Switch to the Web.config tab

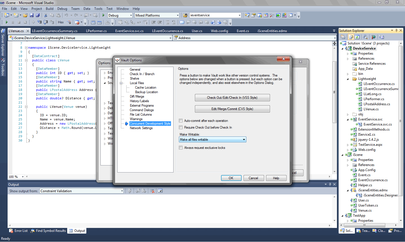pos(219,31)
